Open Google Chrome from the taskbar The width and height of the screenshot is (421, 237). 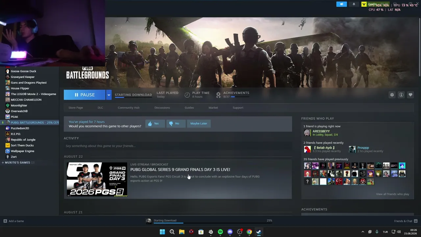tap(249, 232)
